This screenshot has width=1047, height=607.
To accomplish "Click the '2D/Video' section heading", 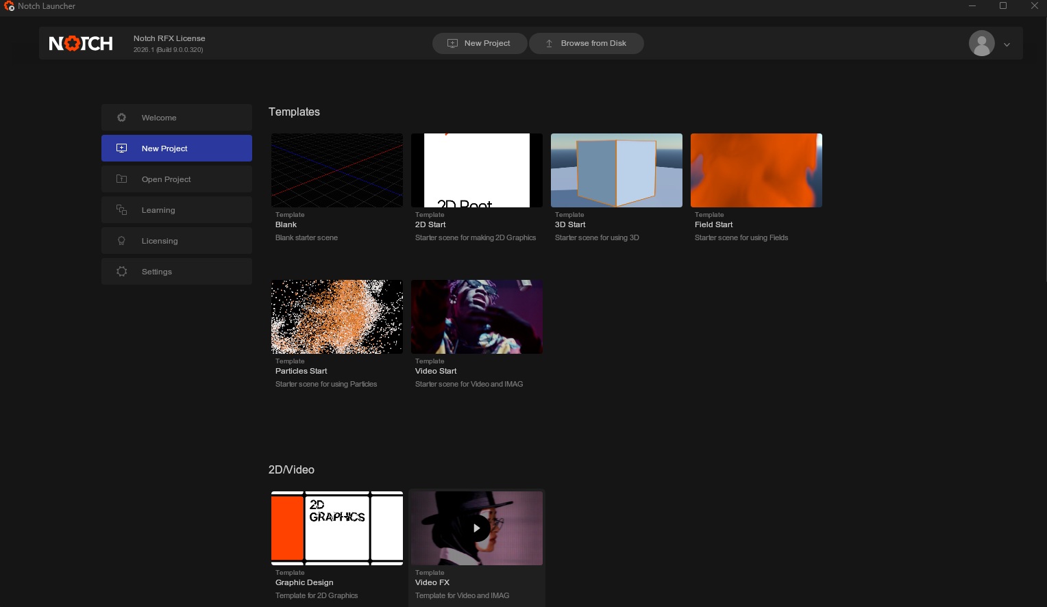I will pos(291,469).
